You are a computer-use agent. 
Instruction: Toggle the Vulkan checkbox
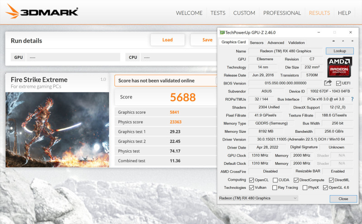252,187
